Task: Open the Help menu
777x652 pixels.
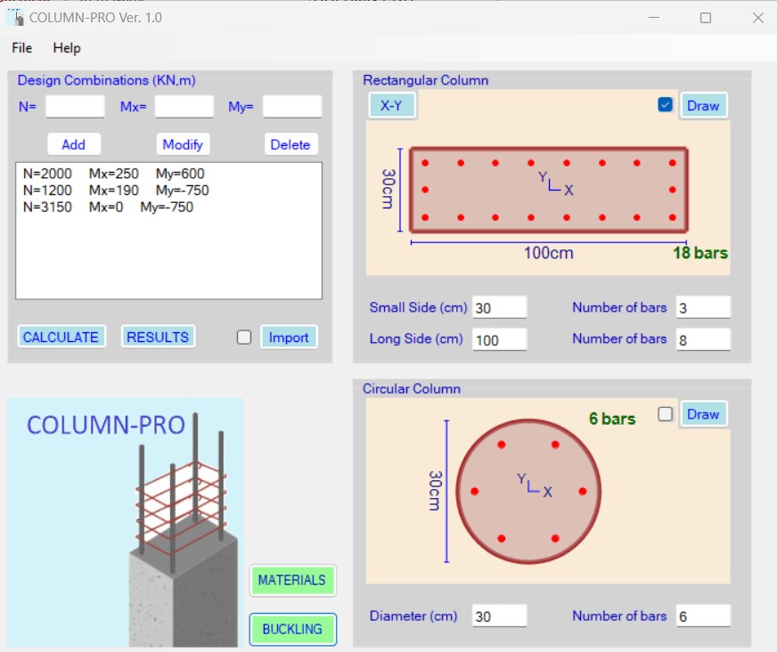Action: (x=67, y=48)
